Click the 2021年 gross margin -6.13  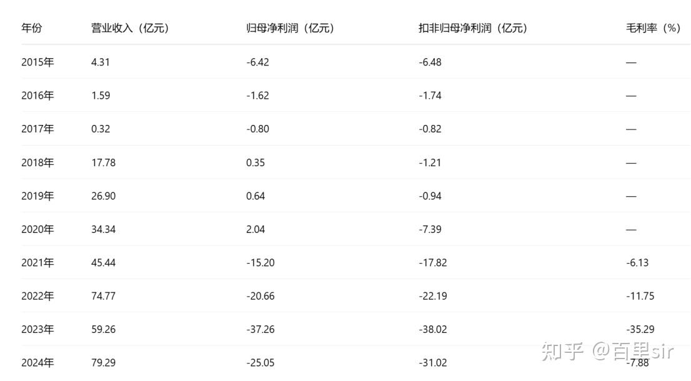tap(637, 263)
